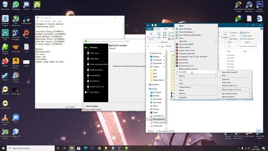Open the Help menu in Notepad
268x151 pixels.
coord(59,21)
